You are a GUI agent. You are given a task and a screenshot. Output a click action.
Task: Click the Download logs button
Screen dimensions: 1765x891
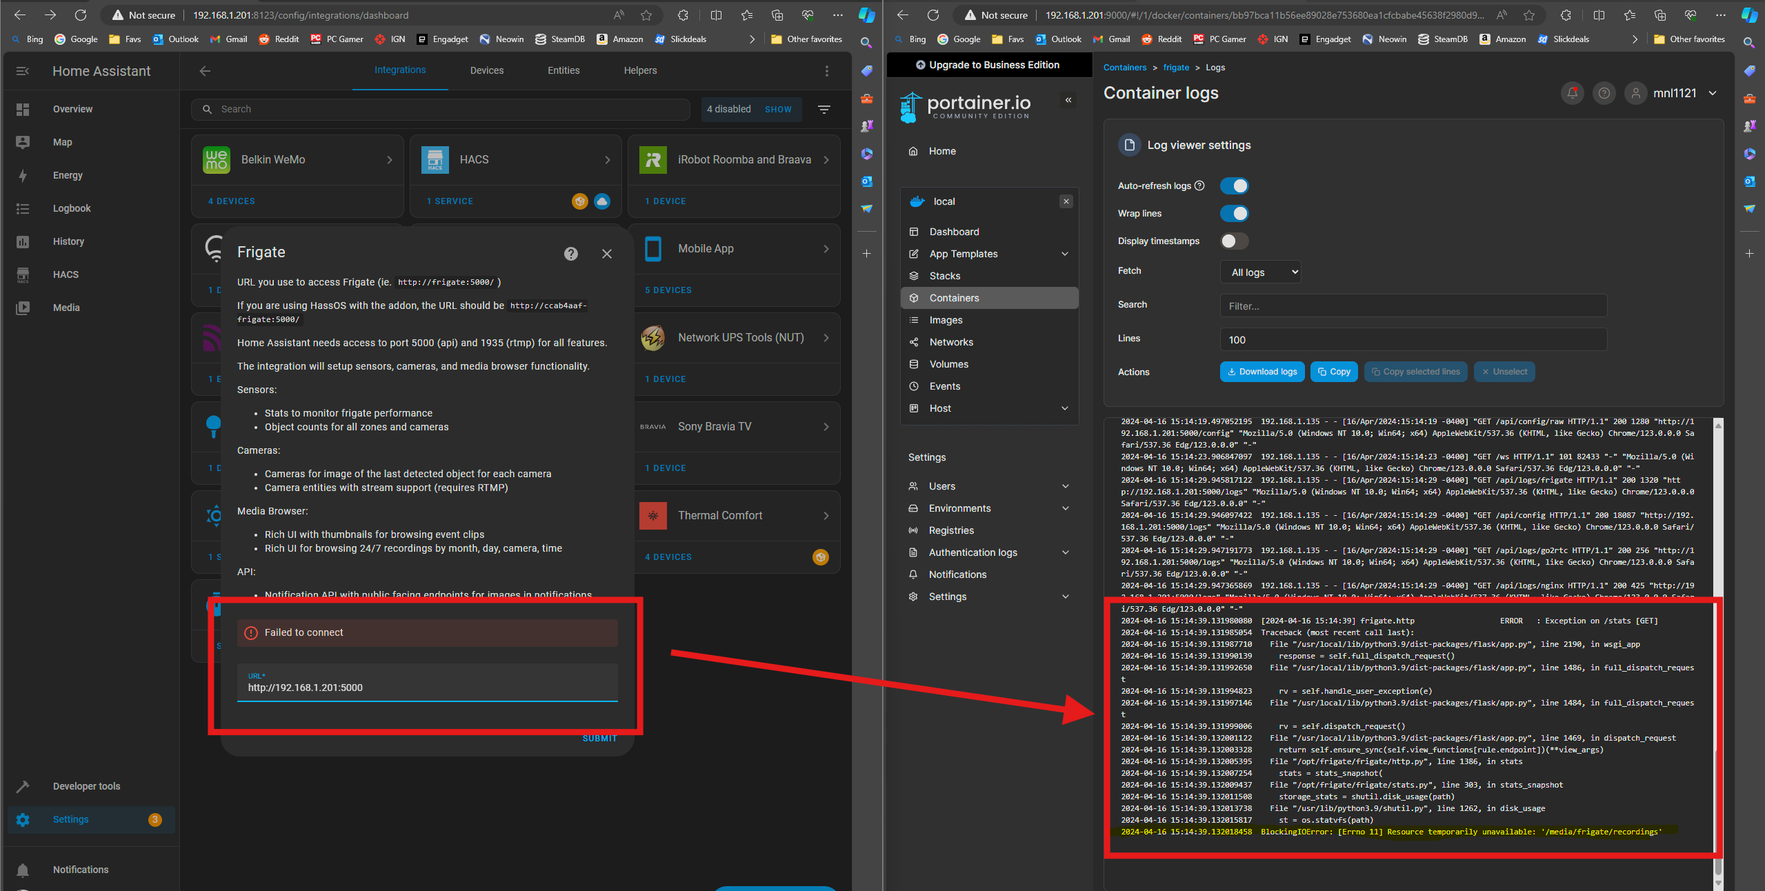[1262, 372]
